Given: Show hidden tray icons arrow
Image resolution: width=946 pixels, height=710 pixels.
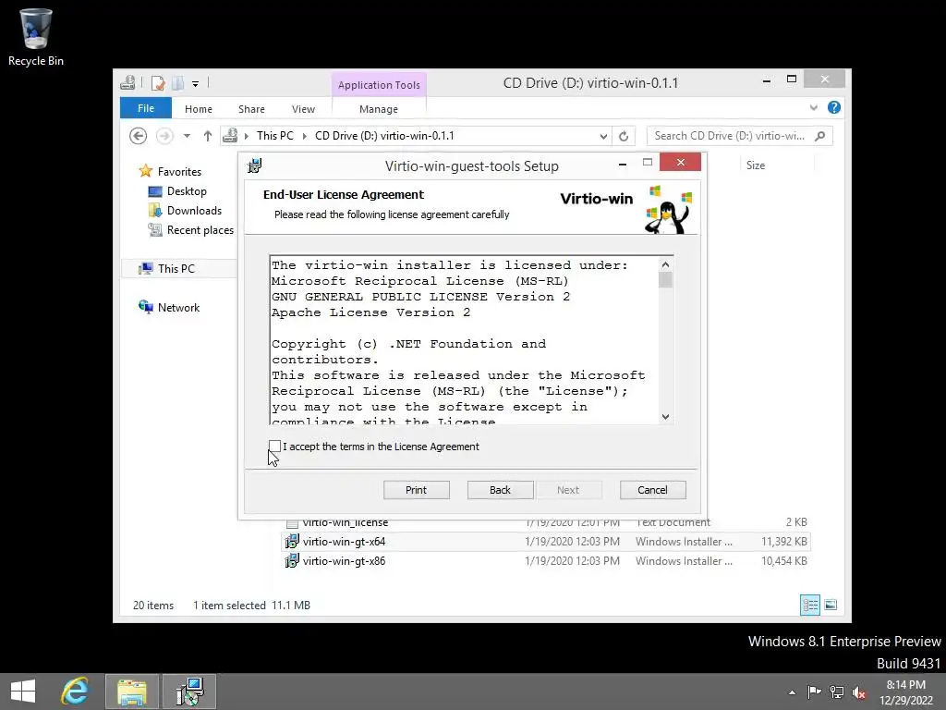Looking at the screenshot, I should [x=792, y=692].
